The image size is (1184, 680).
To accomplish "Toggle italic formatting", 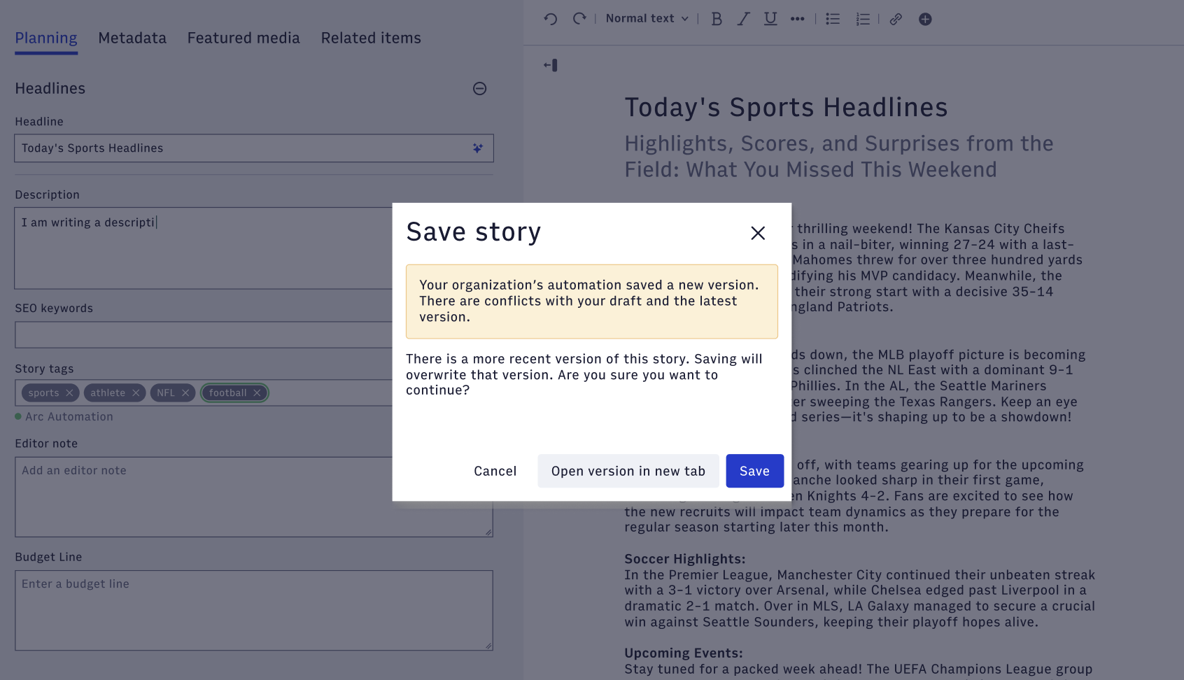I will pyautogui.click(x=743, y=19).
